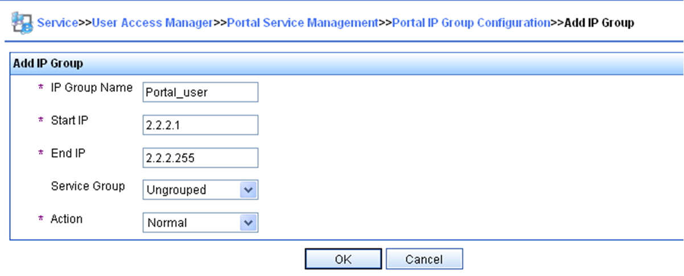Image resolution: width=684 pixels, height=276 pixels.
Task: Click the Start IP label
Action: (70, 120)
